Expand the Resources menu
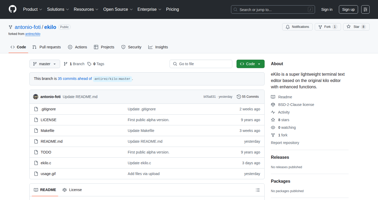The height and width of the screenshot is (200, 378). click(x=86, y=9)
